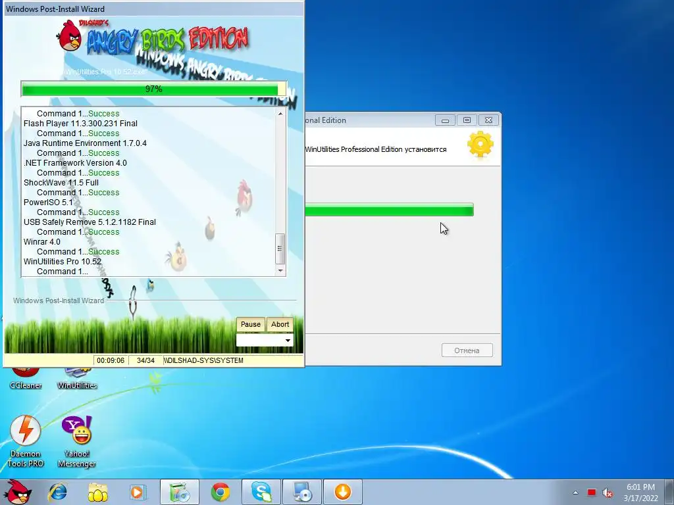
Task: Open Yahoo! Messenger desktop shortcut
Action: pyautogui.click(x=76, y=441)
